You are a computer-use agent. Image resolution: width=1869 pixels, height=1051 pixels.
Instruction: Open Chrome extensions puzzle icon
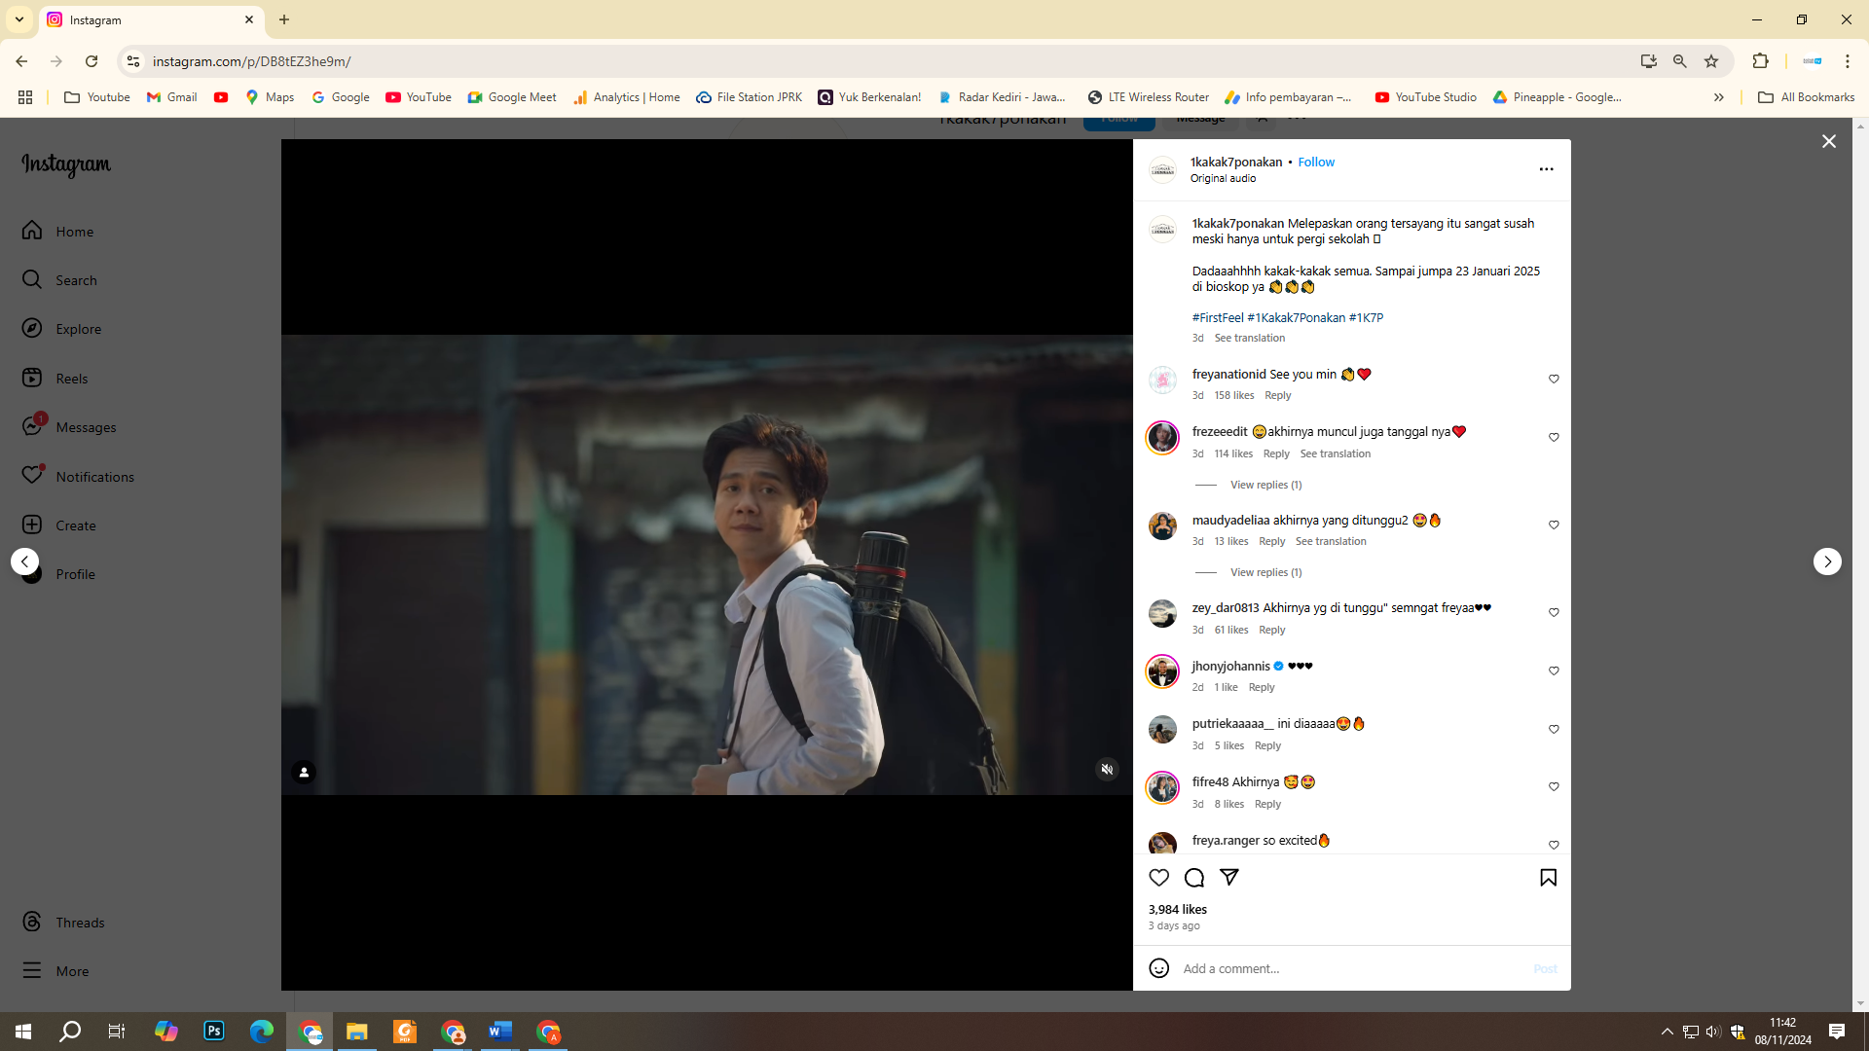coord(1760,61)
